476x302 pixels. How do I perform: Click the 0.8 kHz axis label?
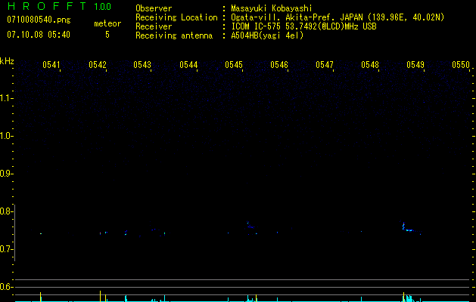[6, 211]
